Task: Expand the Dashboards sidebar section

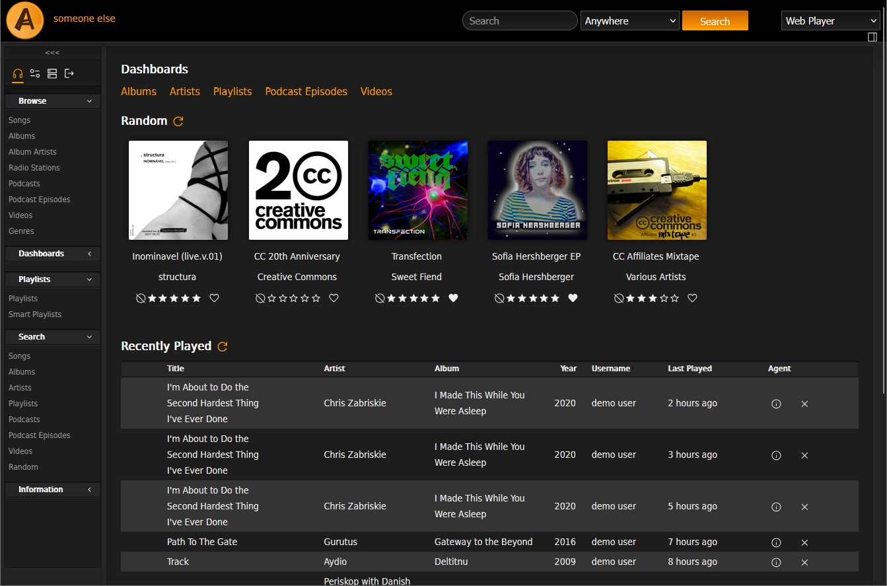Action: point(53,254)
